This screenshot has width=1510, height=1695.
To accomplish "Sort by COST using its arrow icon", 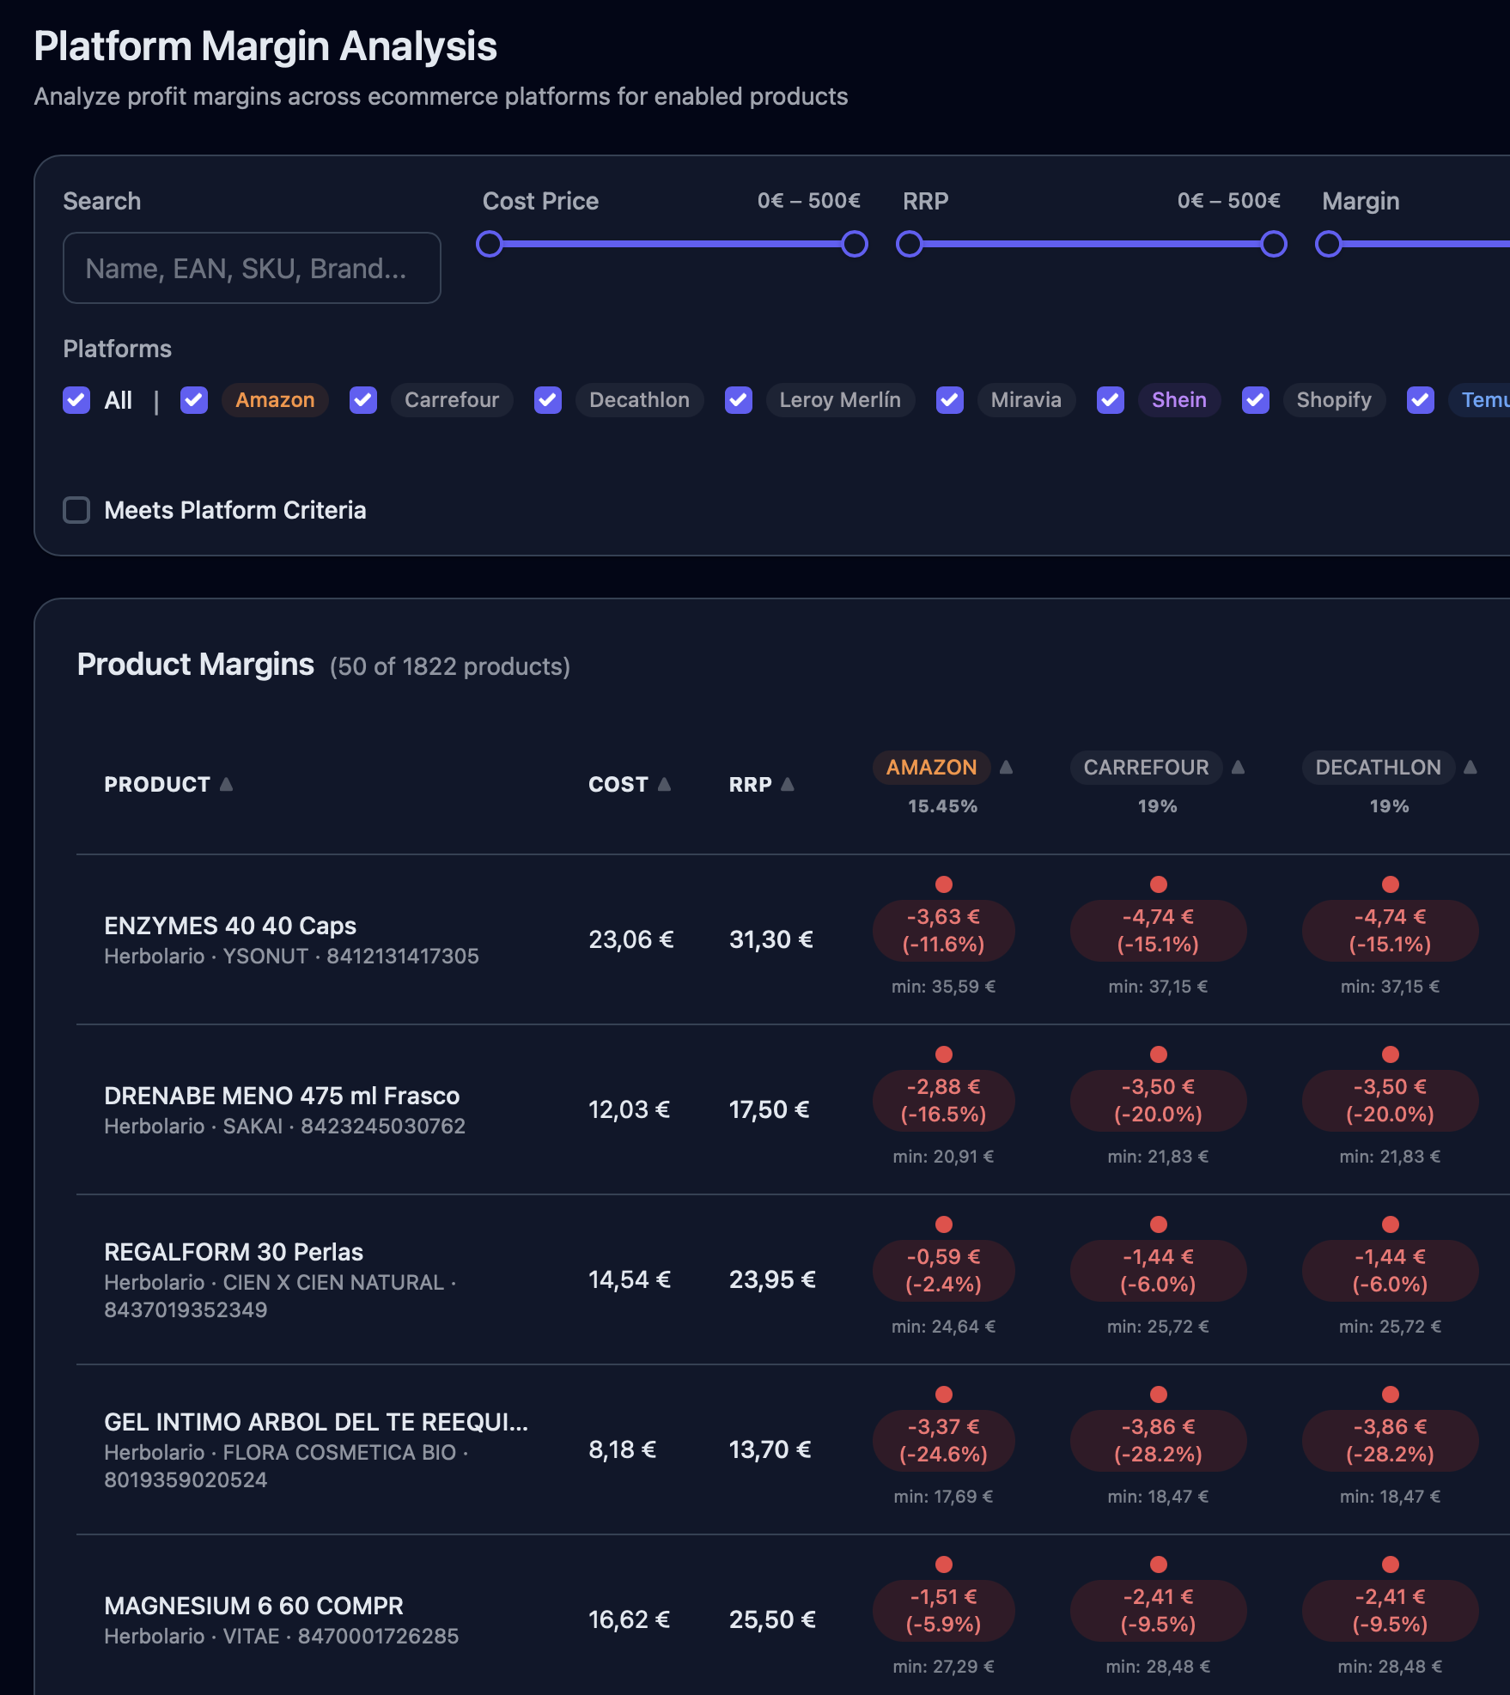I will click(x=664, y=784).
